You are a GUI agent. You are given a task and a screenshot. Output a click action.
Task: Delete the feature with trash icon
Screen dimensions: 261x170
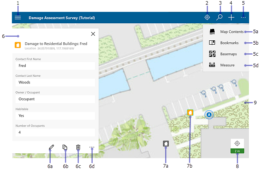coord(78,147)
